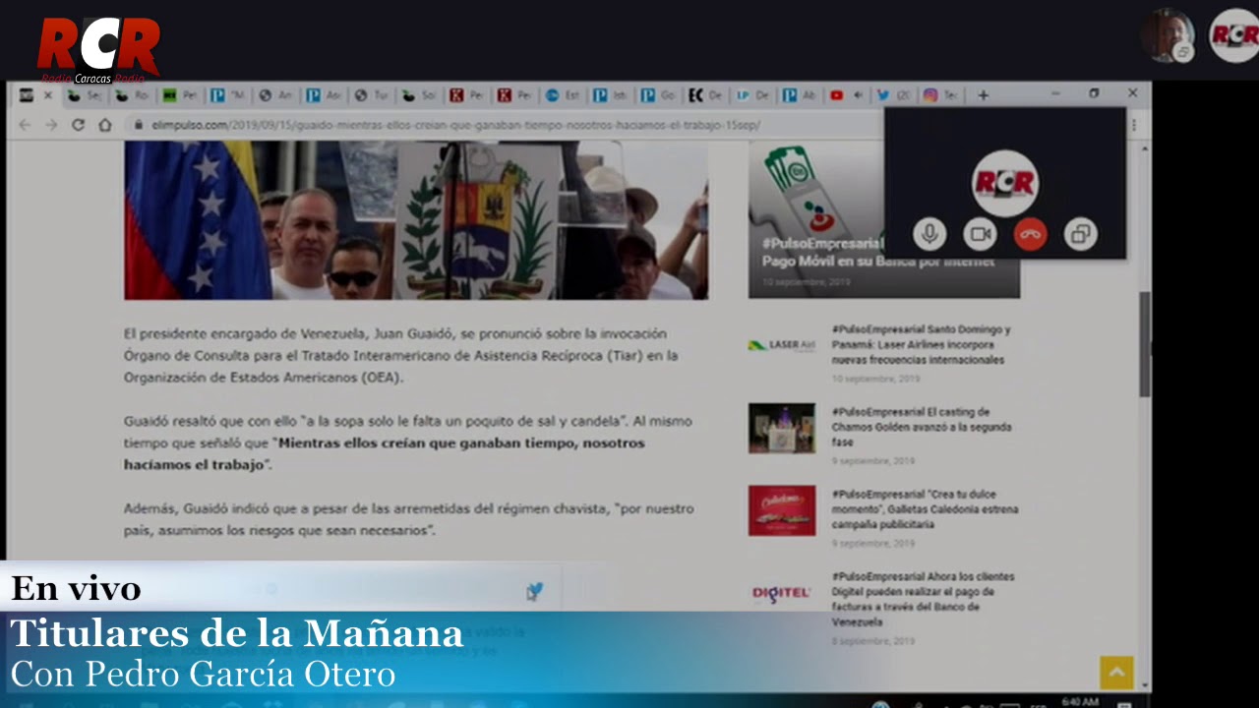Open the 'Crea tu dulce momento' Caledonia headline
Screen dimensions: 1259x708
pyautogui.click(x=925, y=509)
